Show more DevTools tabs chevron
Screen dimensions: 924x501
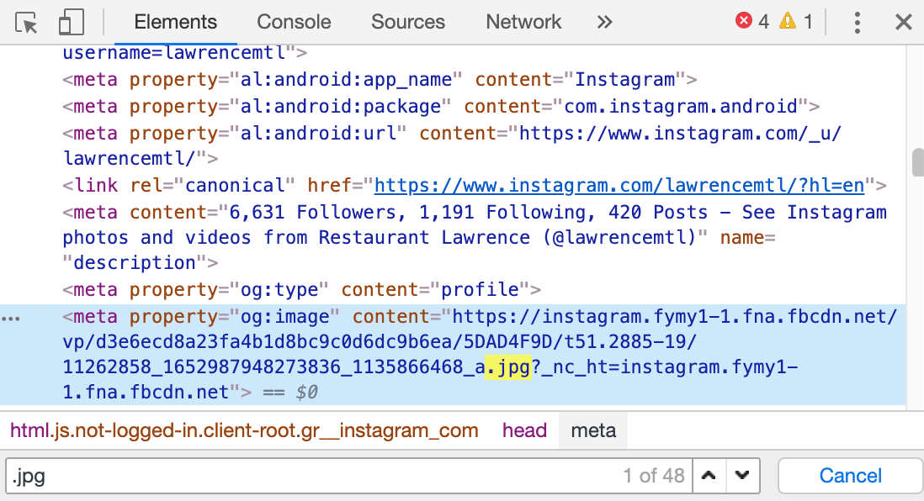604,22
